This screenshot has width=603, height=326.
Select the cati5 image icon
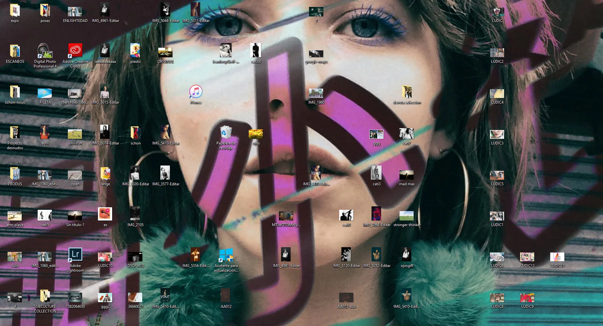(45, 215)
